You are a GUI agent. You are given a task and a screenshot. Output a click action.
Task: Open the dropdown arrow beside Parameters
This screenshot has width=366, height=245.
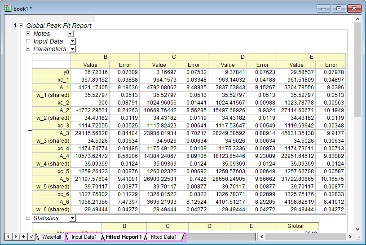73,49
